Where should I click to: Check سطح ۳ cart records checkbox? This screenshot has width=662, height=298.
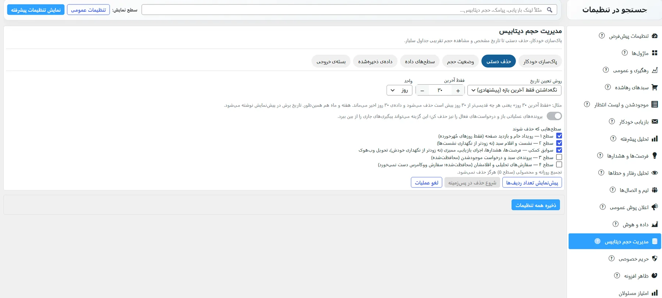tap(559, 157)
